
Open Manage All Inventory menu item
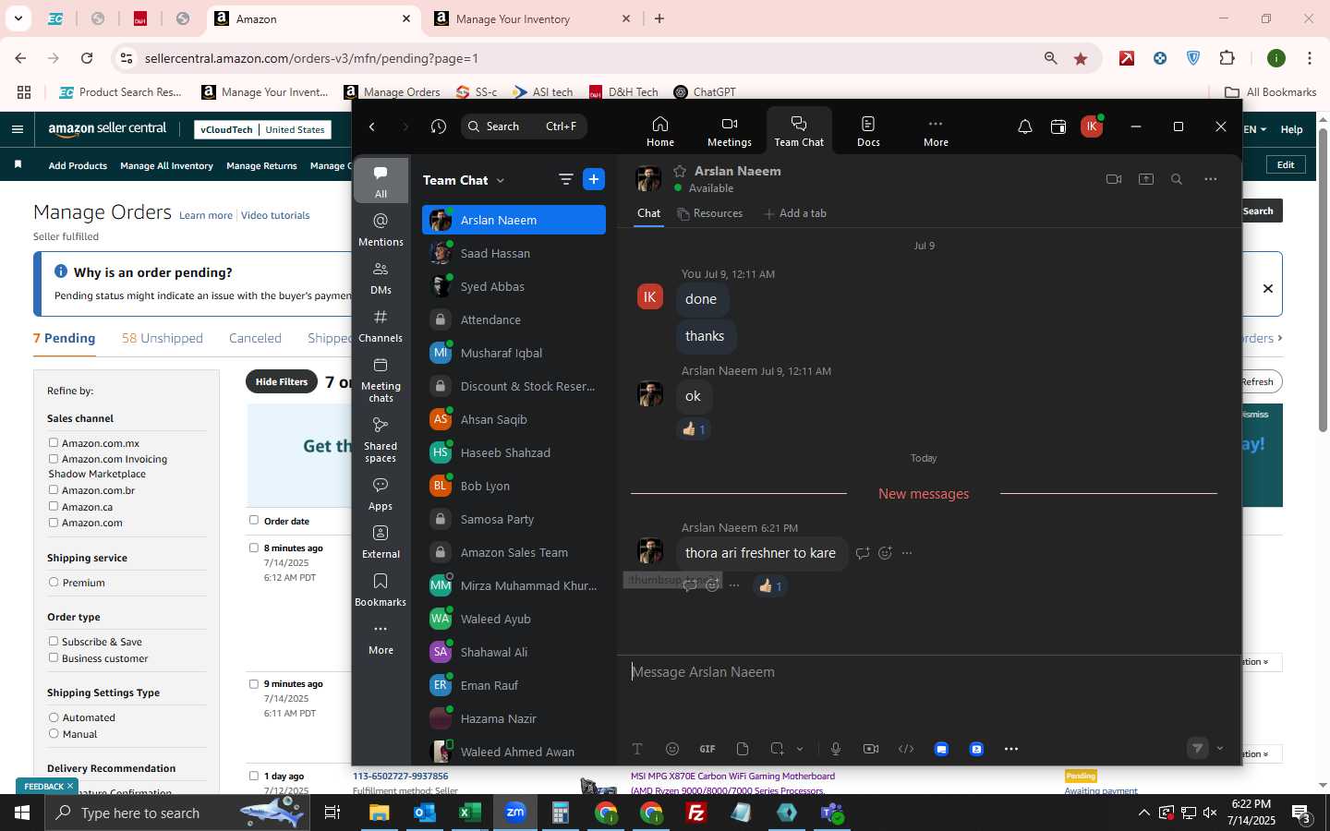[166, 165]
